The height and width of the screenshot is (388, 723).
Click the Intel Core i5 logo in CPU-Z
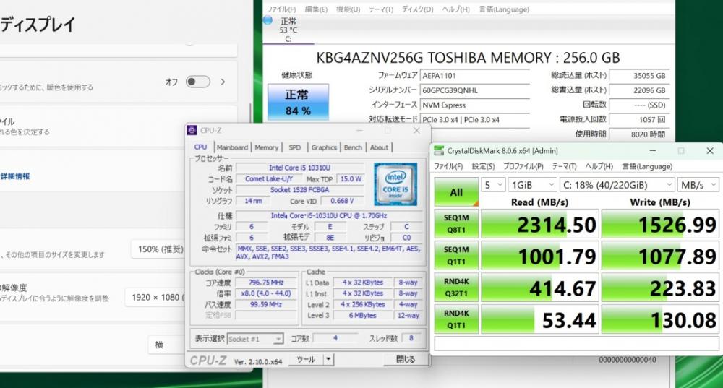pos(395,184)
